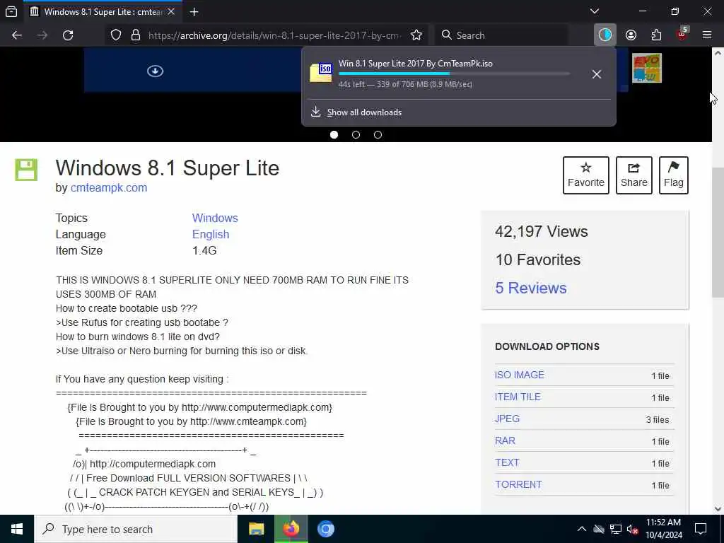Open the taskbar clock and date

click(x=663, y=529)
